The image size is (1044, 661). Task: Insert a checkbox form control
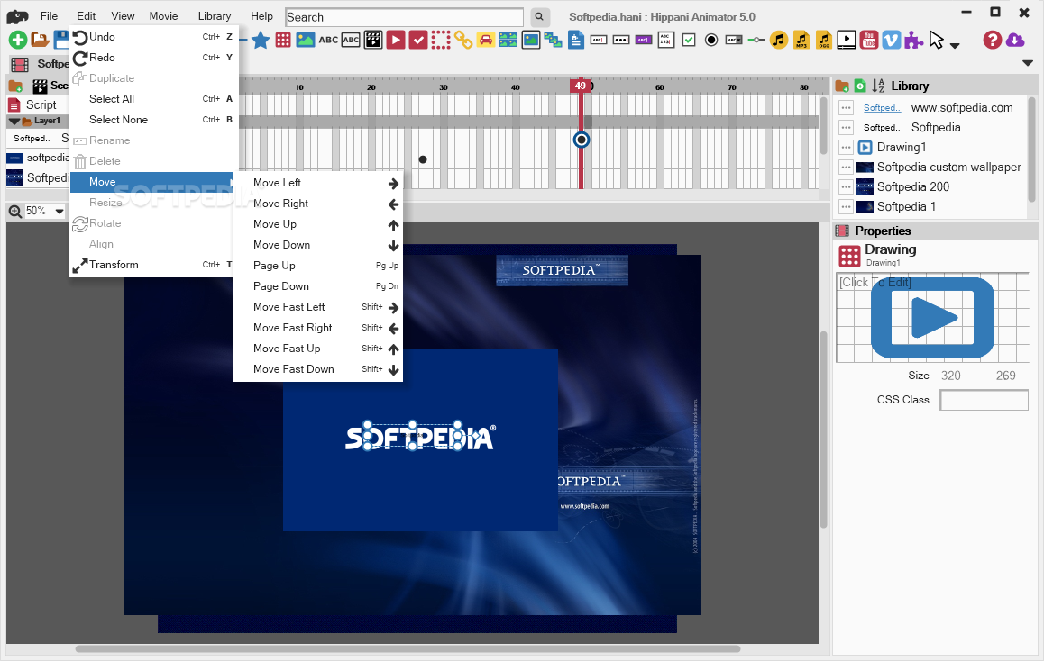tap(689, 40)
